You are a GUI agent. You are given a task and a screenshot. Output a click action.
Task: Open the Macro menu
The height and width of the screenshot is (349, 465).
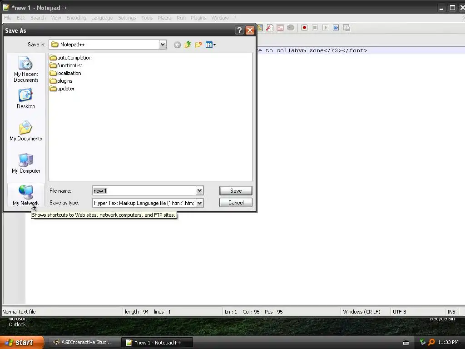click(164, 18)
